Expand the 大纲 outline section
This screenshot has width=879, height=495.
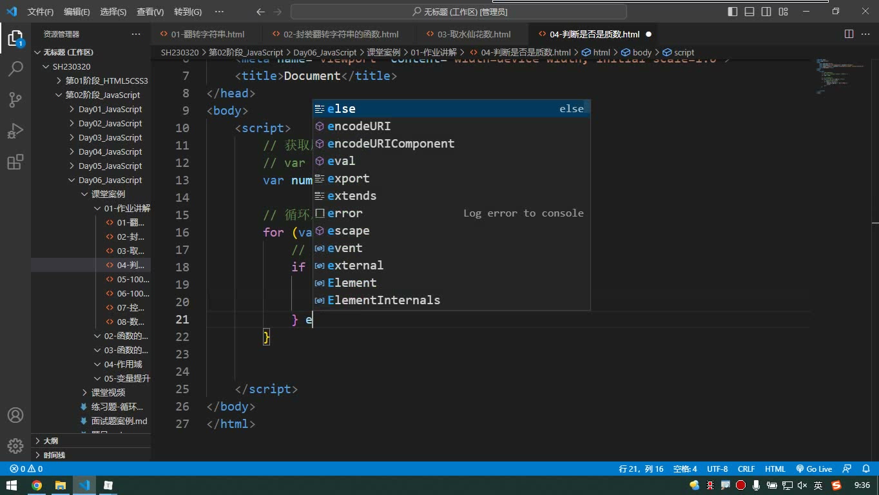point(50,441)
